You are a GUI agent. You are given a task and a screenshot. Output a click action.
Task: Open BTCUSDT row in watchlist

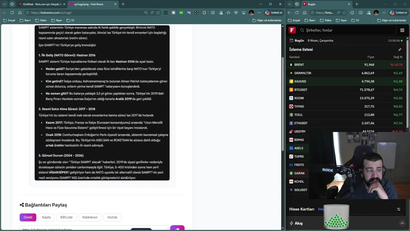(346, 90)
